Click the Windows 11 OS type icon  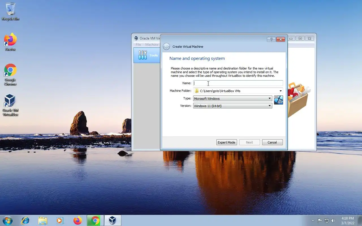[279, 100]
